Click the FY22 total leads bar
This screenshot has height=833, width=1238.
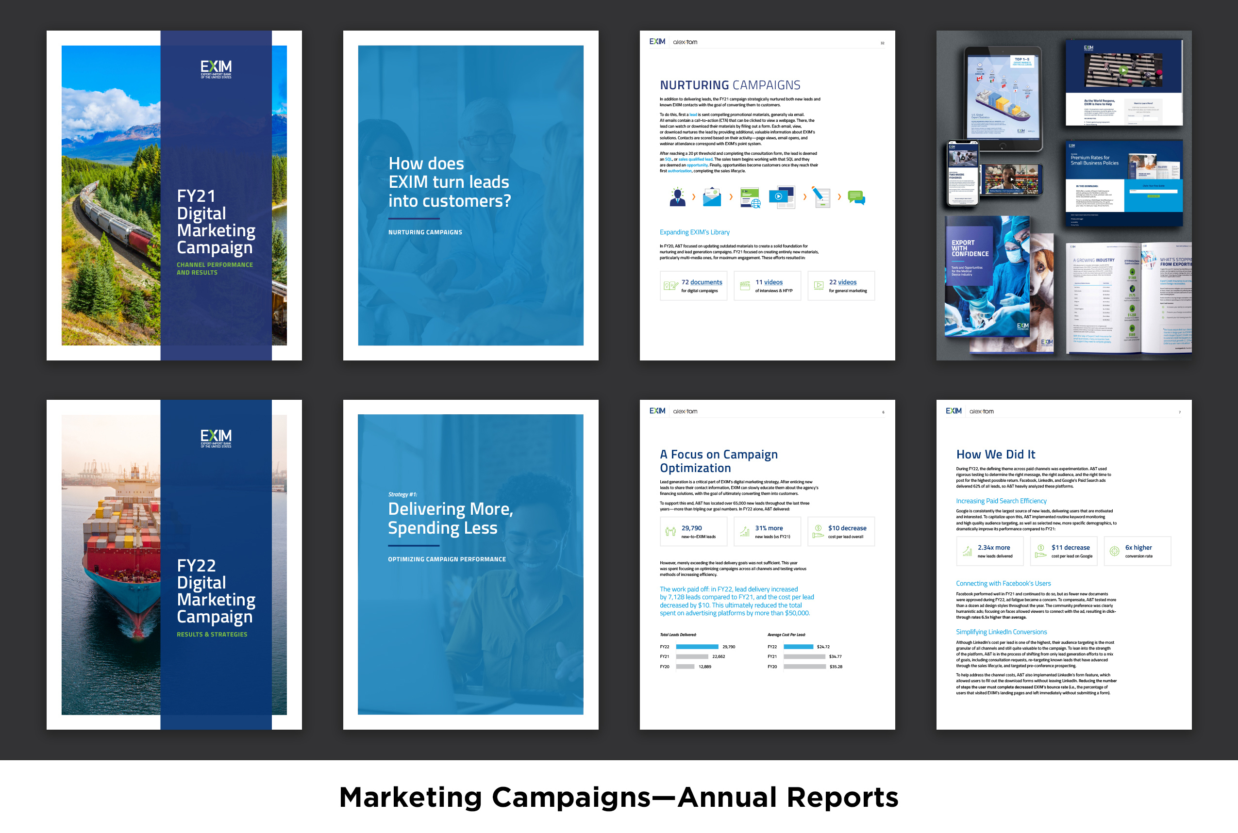click(x=697, y=647)
